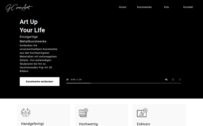Navigate to the Kontakt page
Image resolution: width=203 pixels, height=126 pixels.
pos(188,7)
